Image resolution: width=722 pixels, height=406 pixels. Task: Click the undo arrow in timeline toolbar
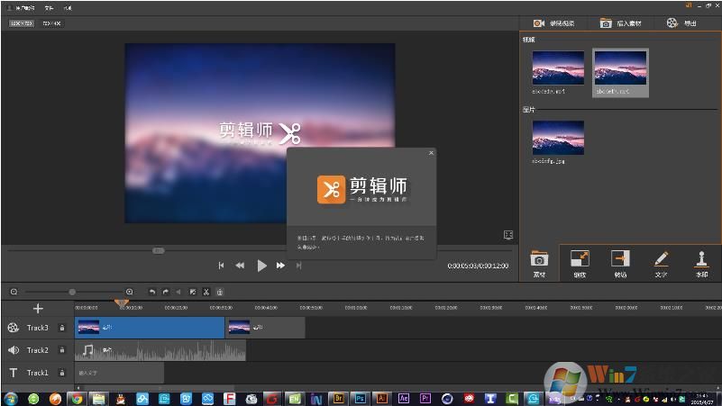tap(152, 292)
